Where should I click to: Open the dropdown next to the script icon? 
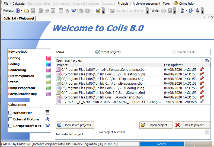[186, 11]
